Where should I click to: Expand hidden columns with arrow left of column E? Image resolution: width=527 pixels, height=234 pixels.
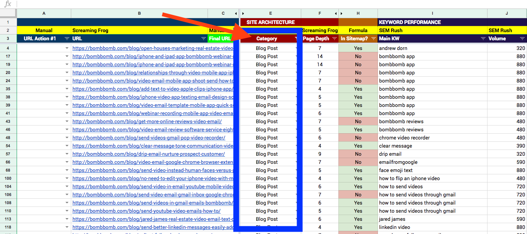coord(243,14)
